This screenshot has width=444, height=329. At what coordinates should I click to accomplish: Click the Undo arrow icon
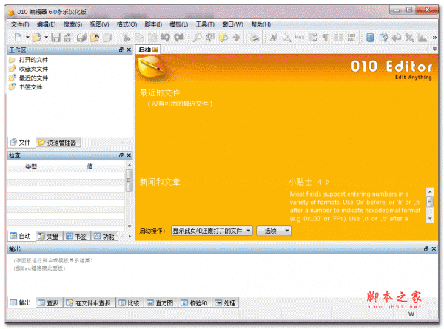pos(166,38)
